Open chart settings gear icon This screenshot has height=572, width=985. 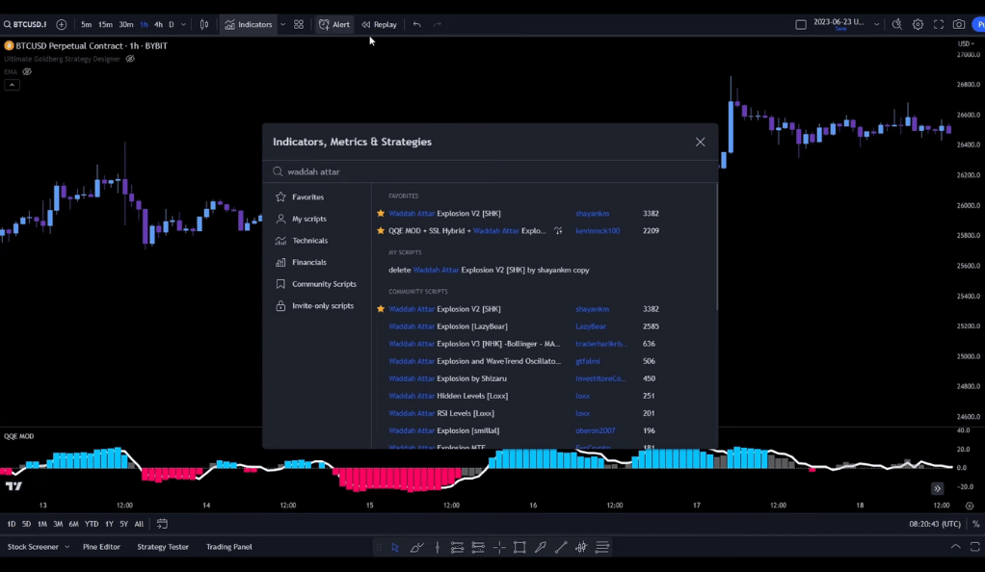click(918, 24)
